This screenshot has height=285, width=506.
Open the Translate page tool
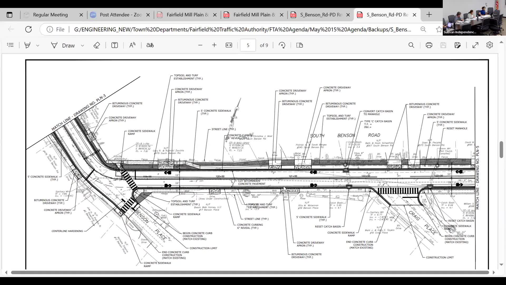click(x=149, y=45)
